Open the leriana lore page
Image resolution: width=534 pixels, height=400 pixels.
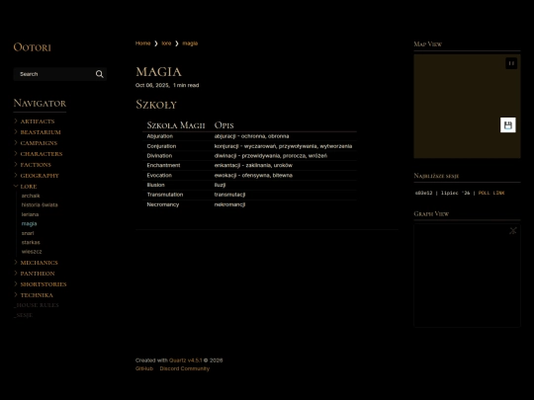point(30,214)
